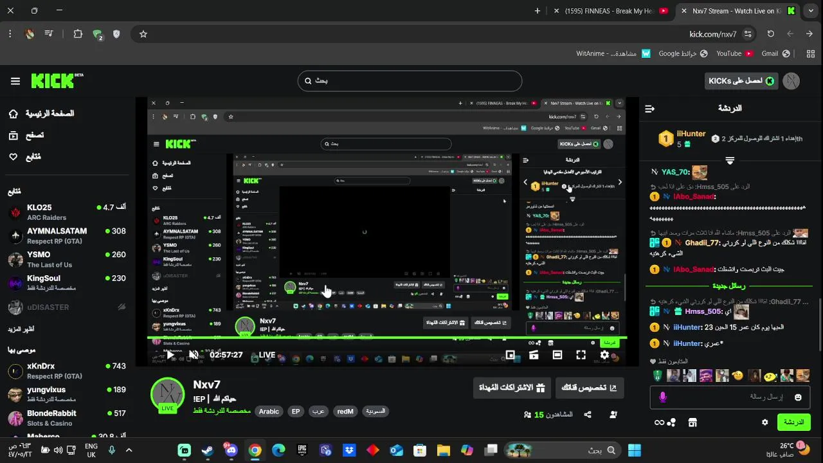This screenshot has height=463, width=823.
Task: Open the Browse sidebar item
Action: (x=26, y=135)
